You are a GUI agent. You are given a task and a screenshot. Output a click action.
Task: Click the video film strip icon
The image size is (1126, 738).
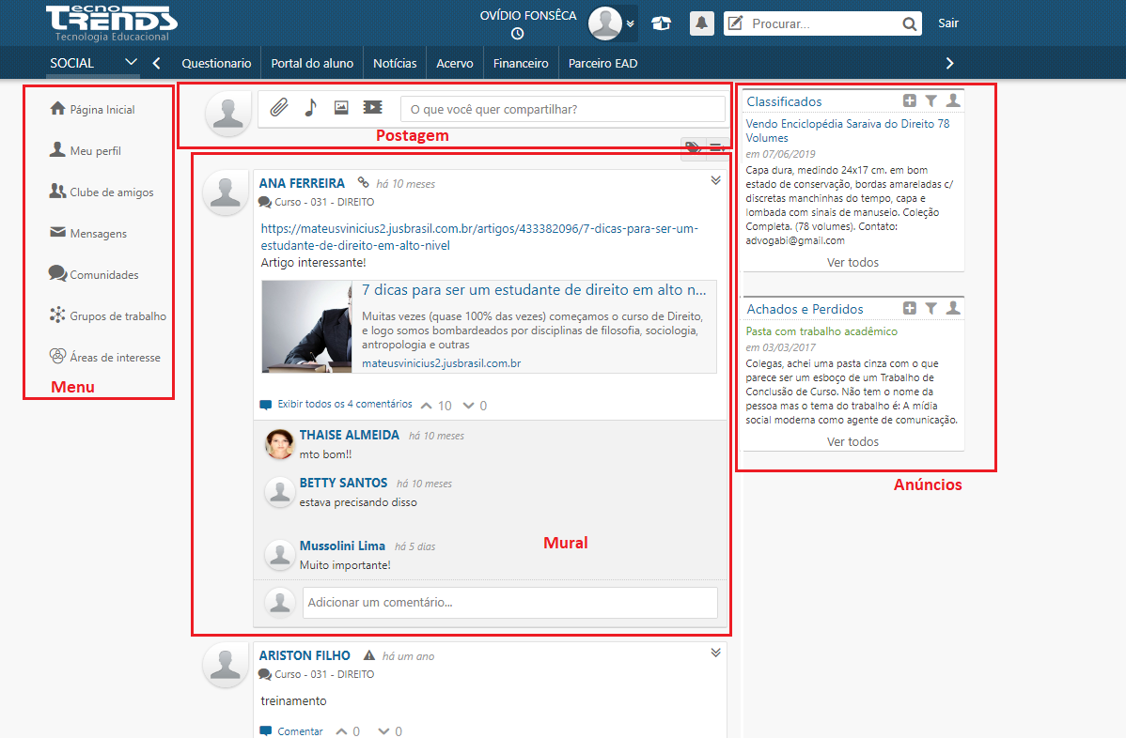[x=372, y=108]
